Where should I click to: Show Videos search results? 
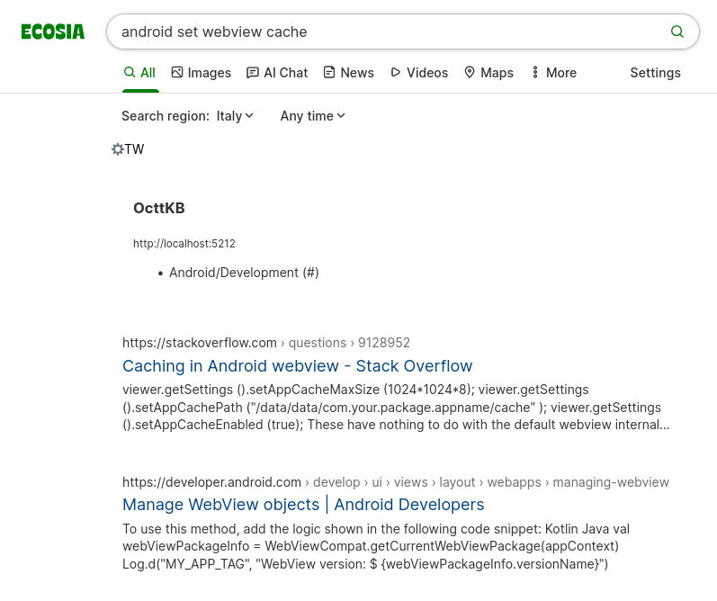(418, 73)
